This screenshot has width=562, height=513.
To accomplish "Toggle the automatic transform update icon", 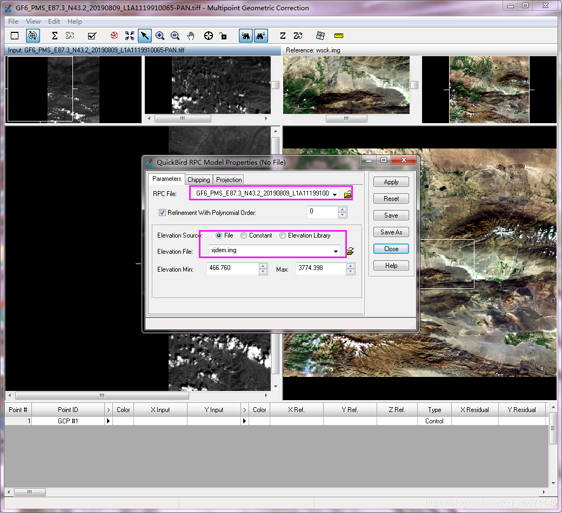I will (32, 36).
